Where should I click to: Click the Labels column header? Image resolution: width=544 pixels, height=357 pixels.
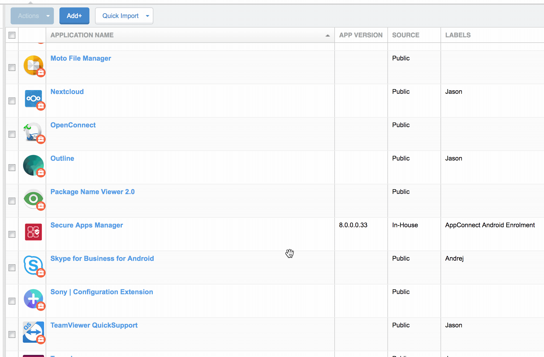[x=458, y=35]
